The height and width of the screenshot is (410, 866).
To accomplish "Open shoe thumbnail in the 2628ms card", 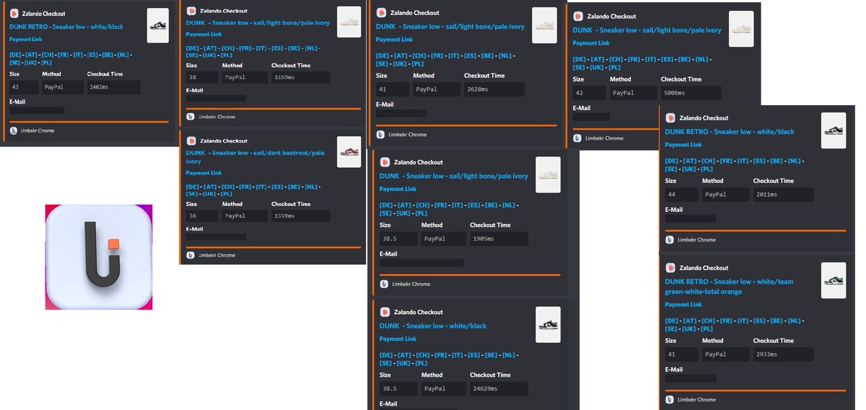I will 544,25.
